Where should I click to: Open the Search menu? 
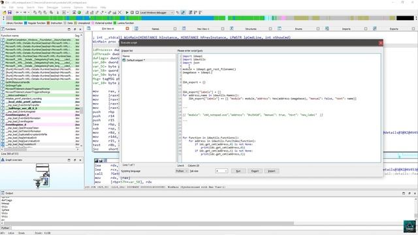click(31, 7)
